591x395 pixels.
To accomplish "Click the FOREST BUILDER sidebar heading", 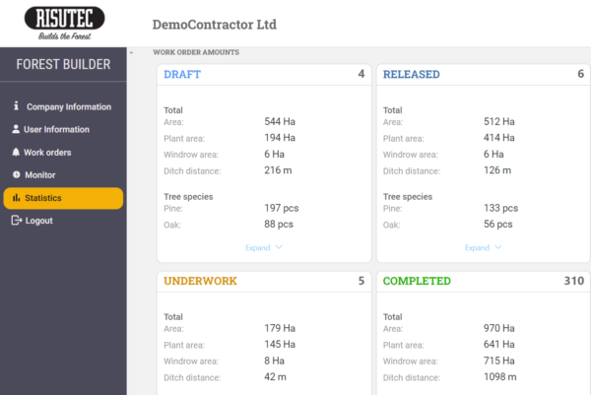I will click(63, 65).
